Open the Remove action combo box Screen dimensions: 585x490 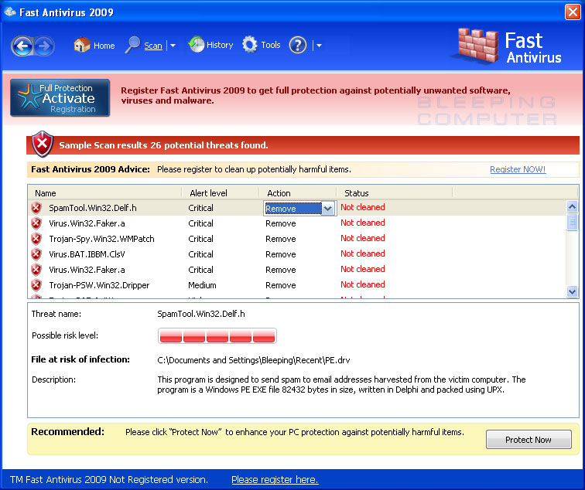point(300,209)
